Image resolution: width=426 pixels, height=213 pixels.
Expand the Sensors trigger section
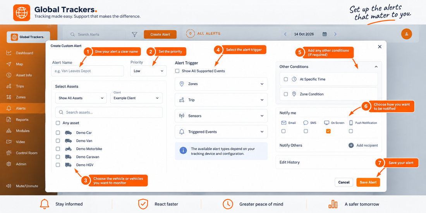pyautogui.click(x=221, y=116)
